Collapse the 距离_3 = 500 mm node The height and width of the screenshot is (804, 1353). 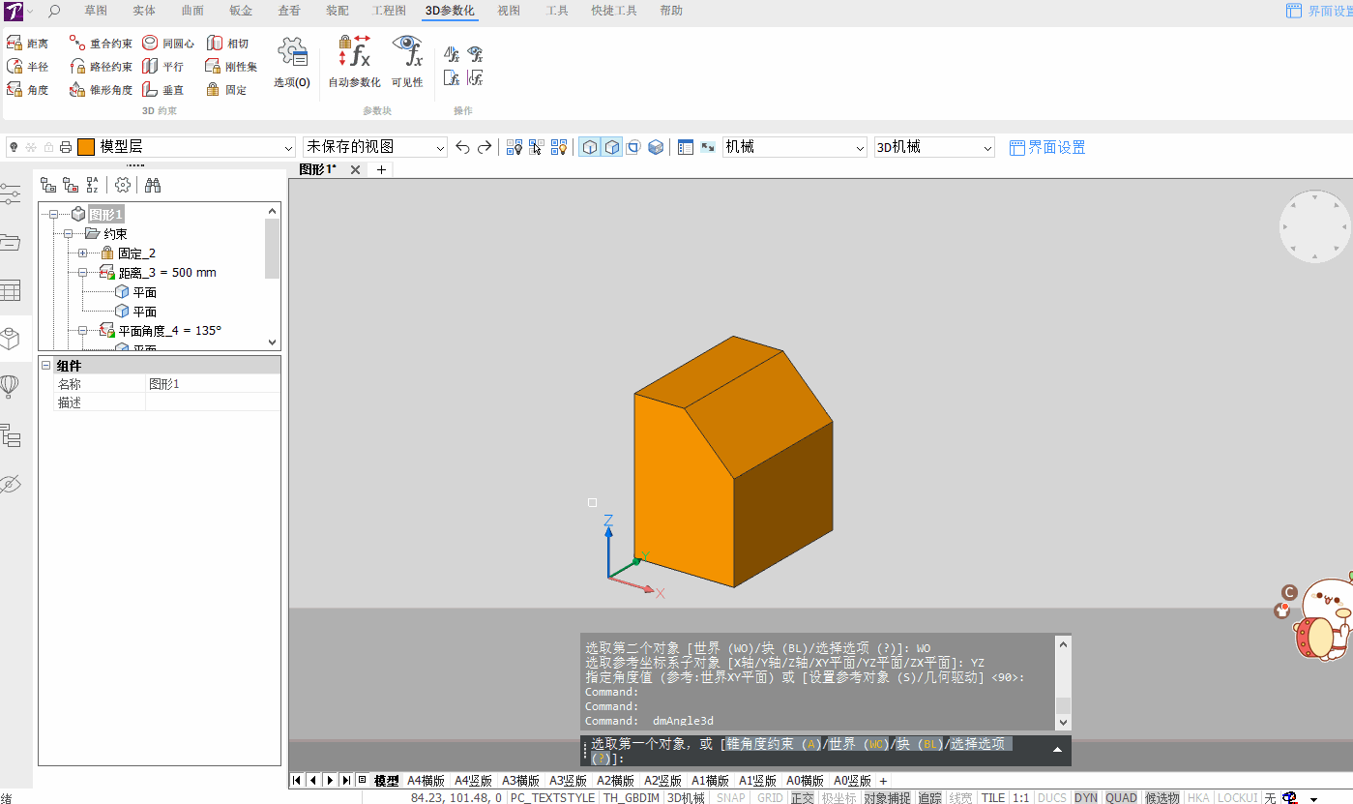coord(83,272)
